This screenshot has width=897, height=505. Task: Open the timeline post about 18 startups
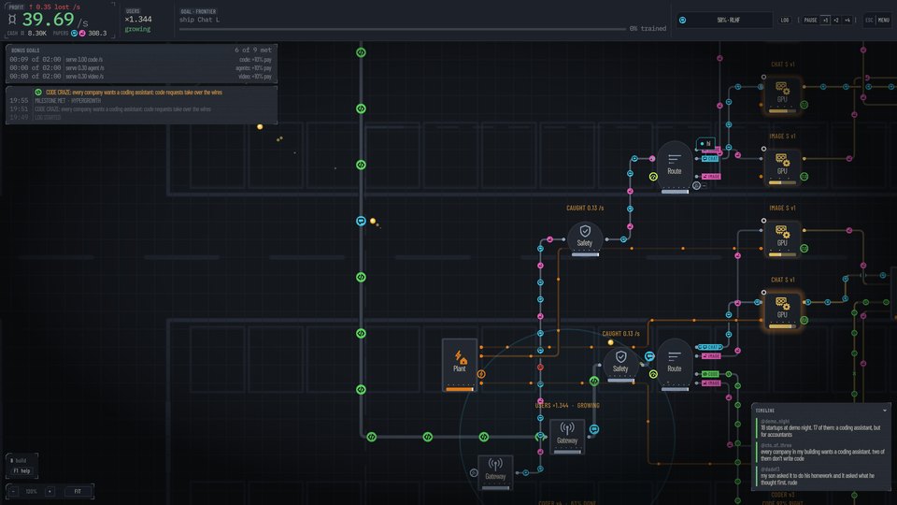point(820,427)
